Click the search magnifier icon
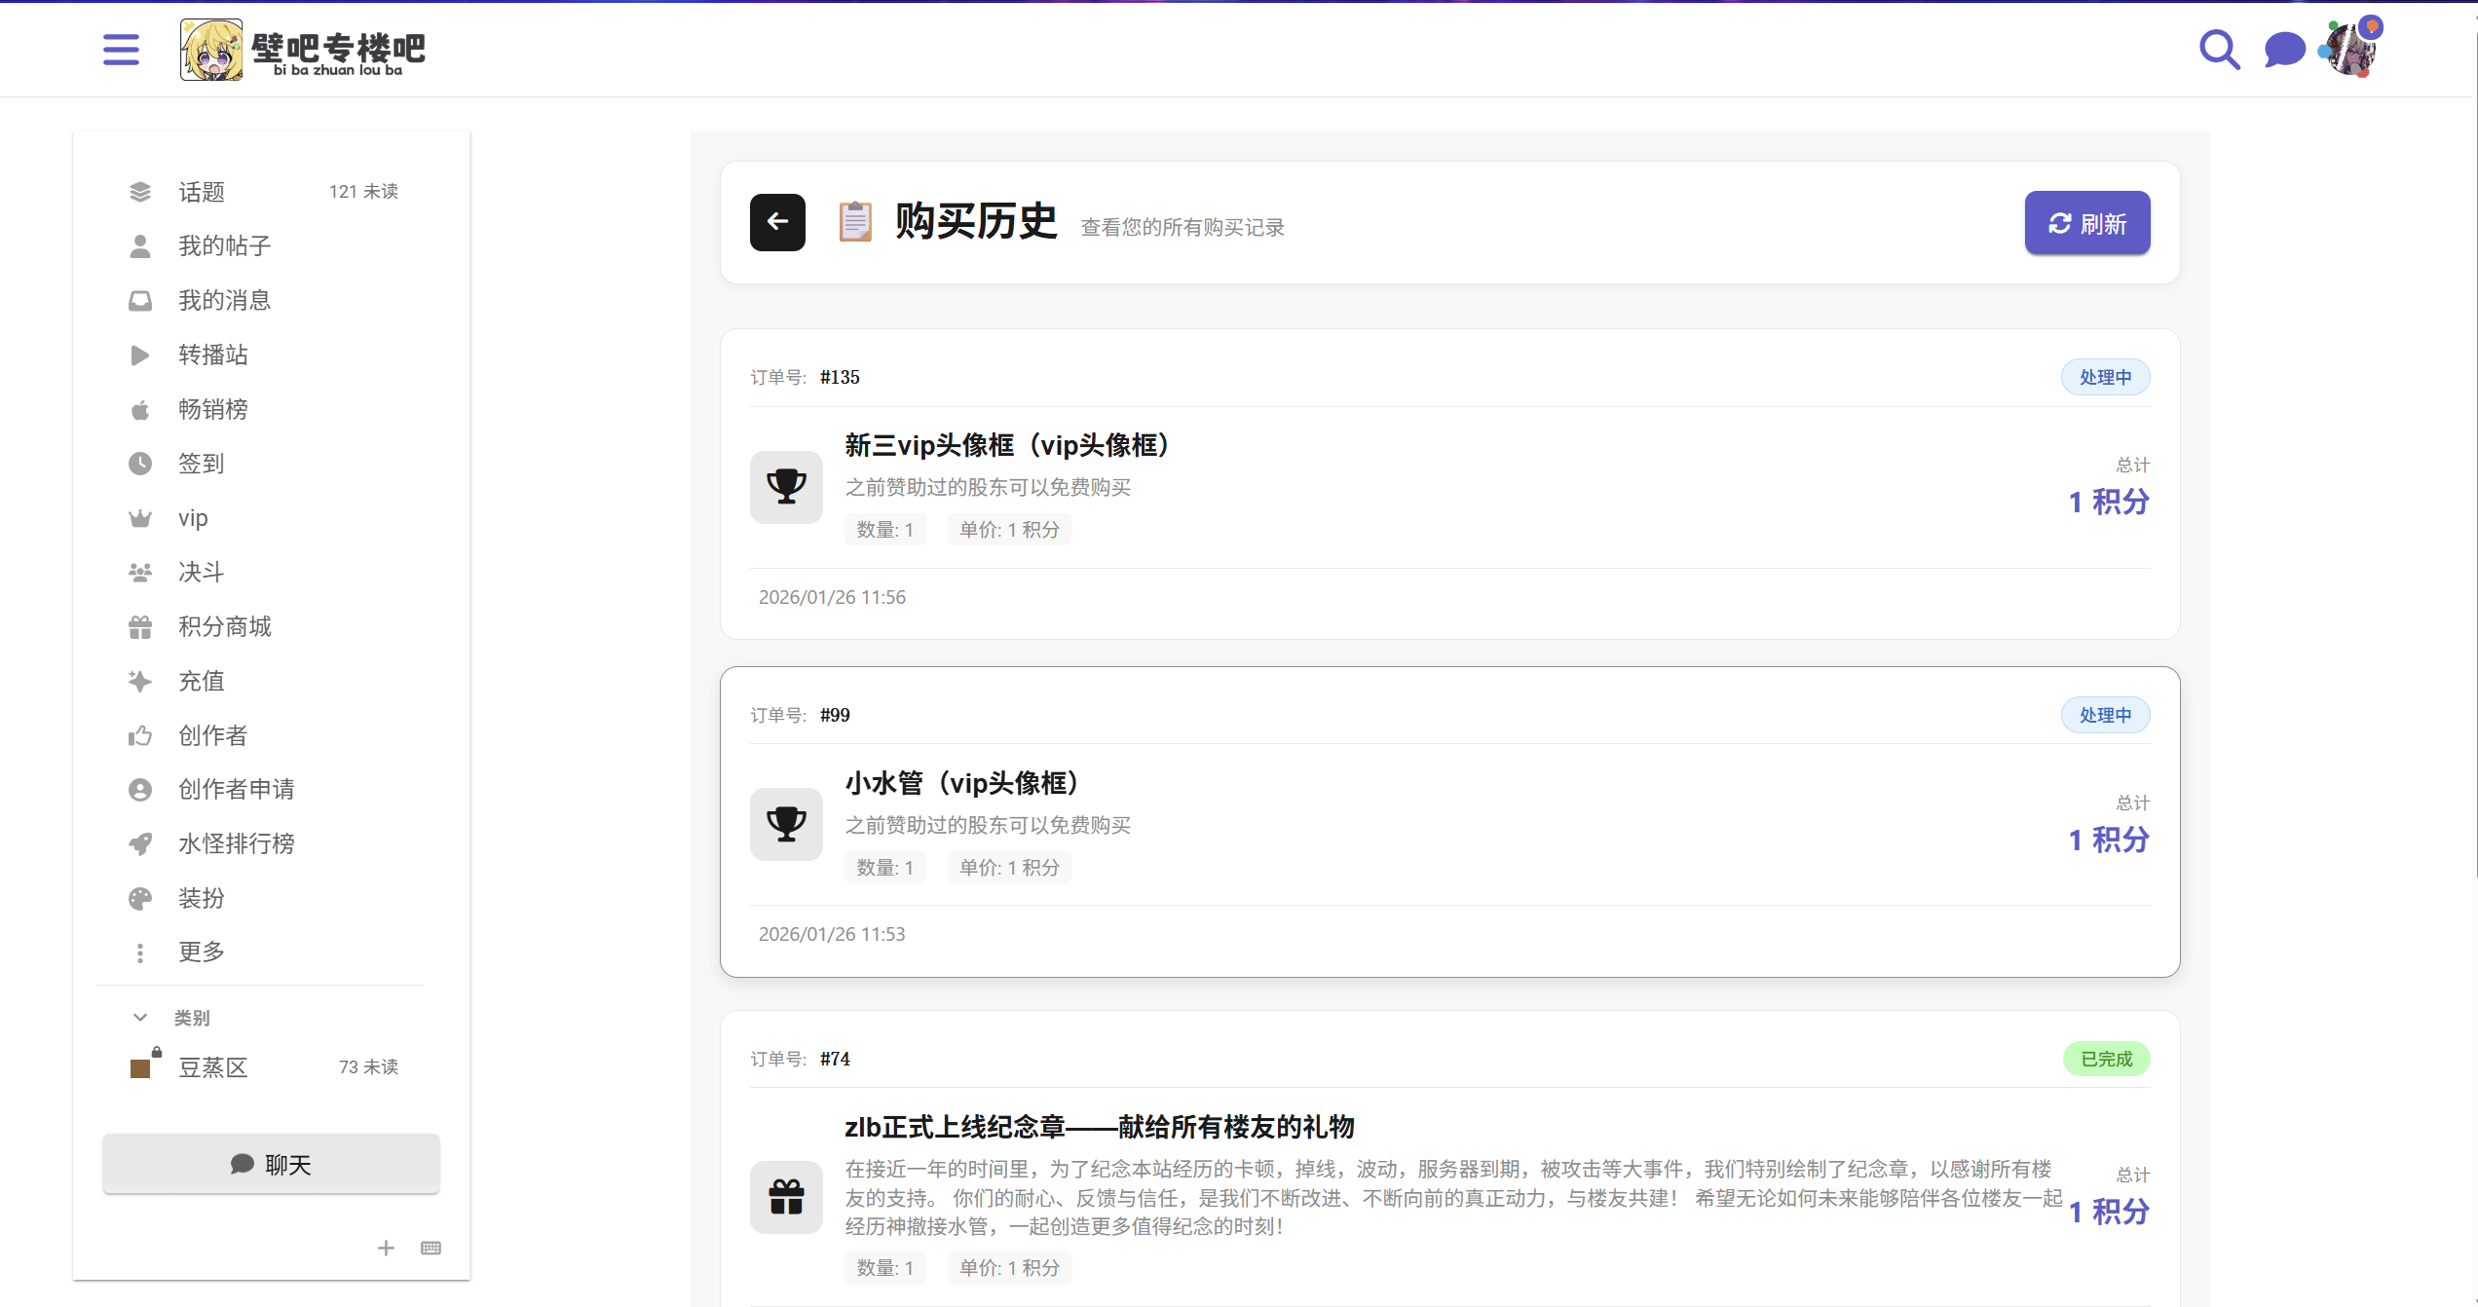Image resolution: width=2478 pixels, height=1307 pixels. 2219,49
